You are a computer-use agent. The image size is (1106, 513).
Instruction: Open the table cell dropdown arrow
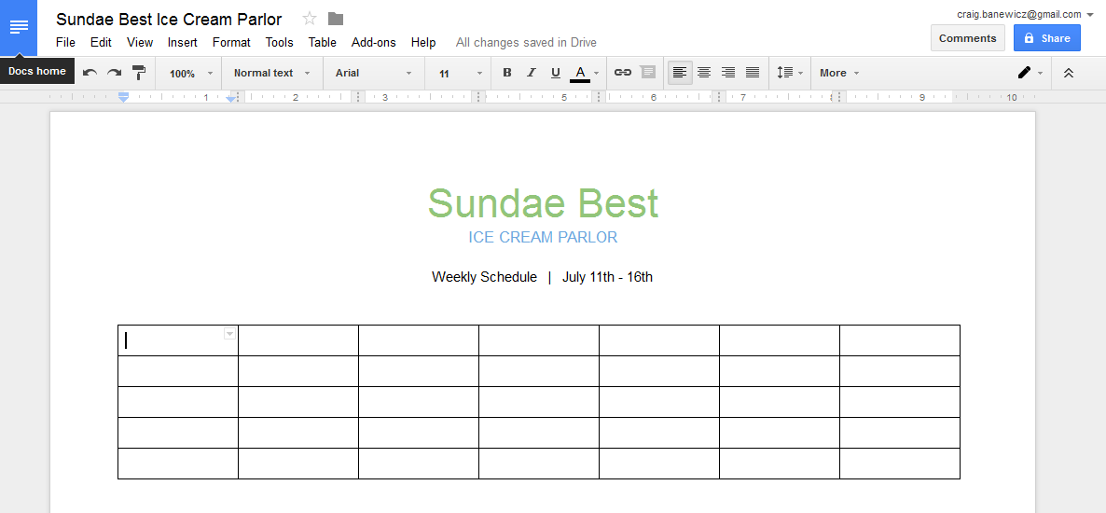coord(229,334)
